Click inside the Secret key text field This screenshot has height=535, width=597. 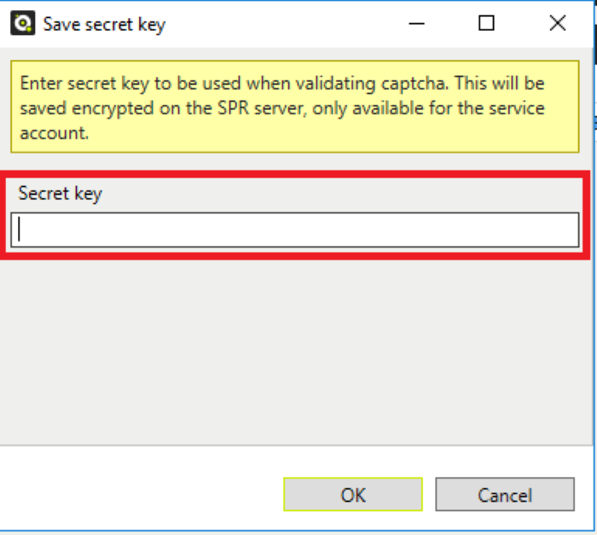pyautogui.click(x=295, y=230)
